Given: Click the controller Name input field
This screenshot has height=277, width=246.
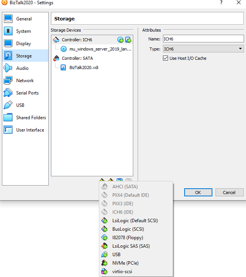Looking at the screenshot, I should click(203, 39).
